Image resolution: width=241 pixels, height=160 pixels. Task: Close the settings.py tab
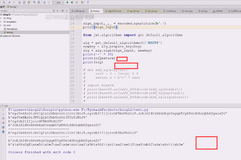(87, 11)
